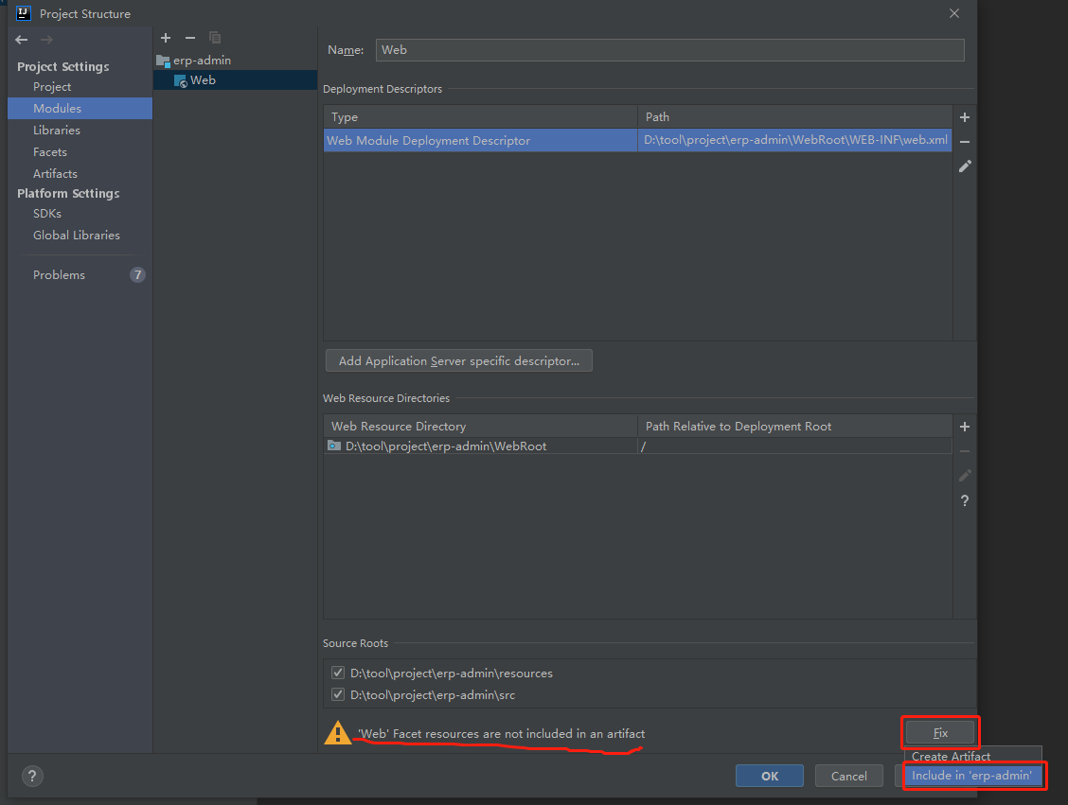Remove the selected module with the minus icon
Screen dimensions: 1068x805
[190, 38]
